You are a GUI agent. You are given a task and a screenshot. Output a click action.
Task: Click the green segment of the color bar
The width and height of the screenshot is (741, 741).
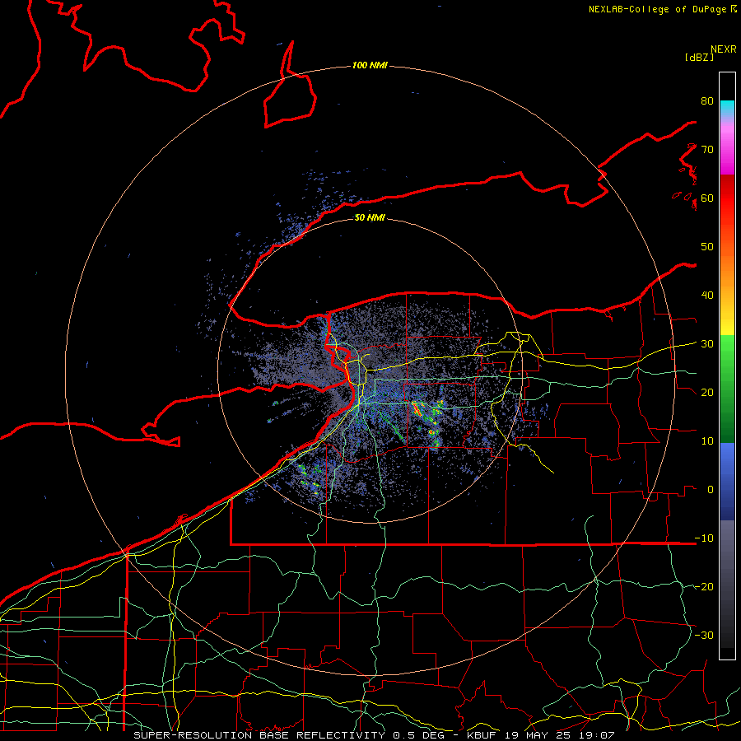coord(727,389)
